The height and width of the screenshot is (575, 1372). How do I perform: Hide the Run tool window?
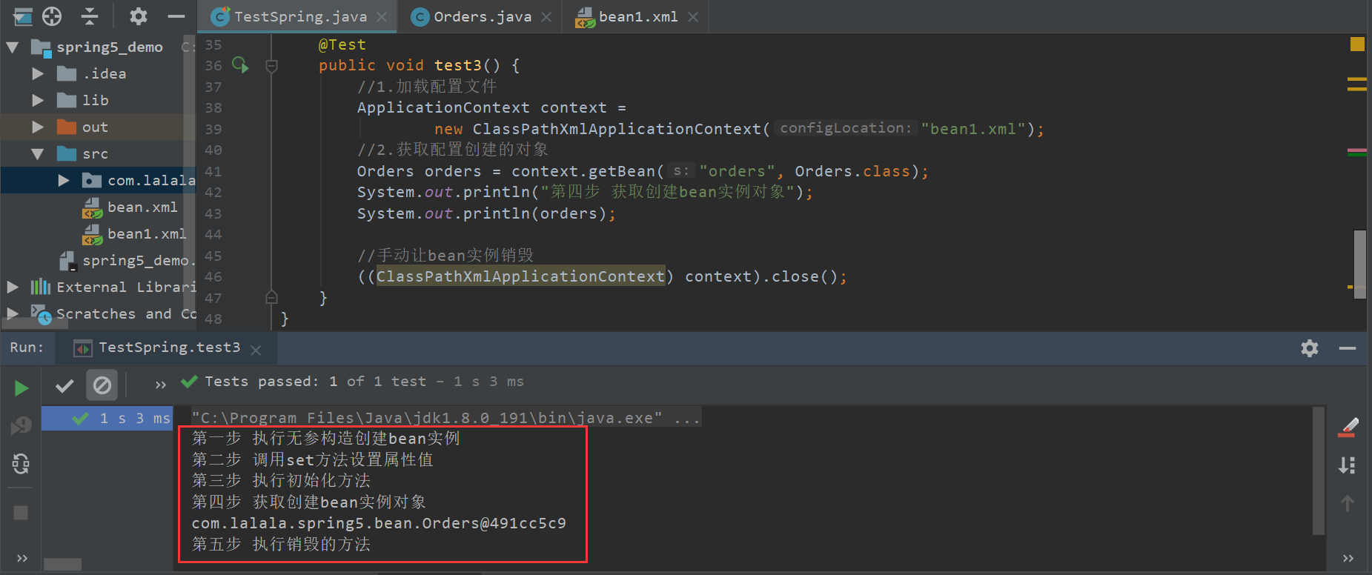coord(1348,348)
